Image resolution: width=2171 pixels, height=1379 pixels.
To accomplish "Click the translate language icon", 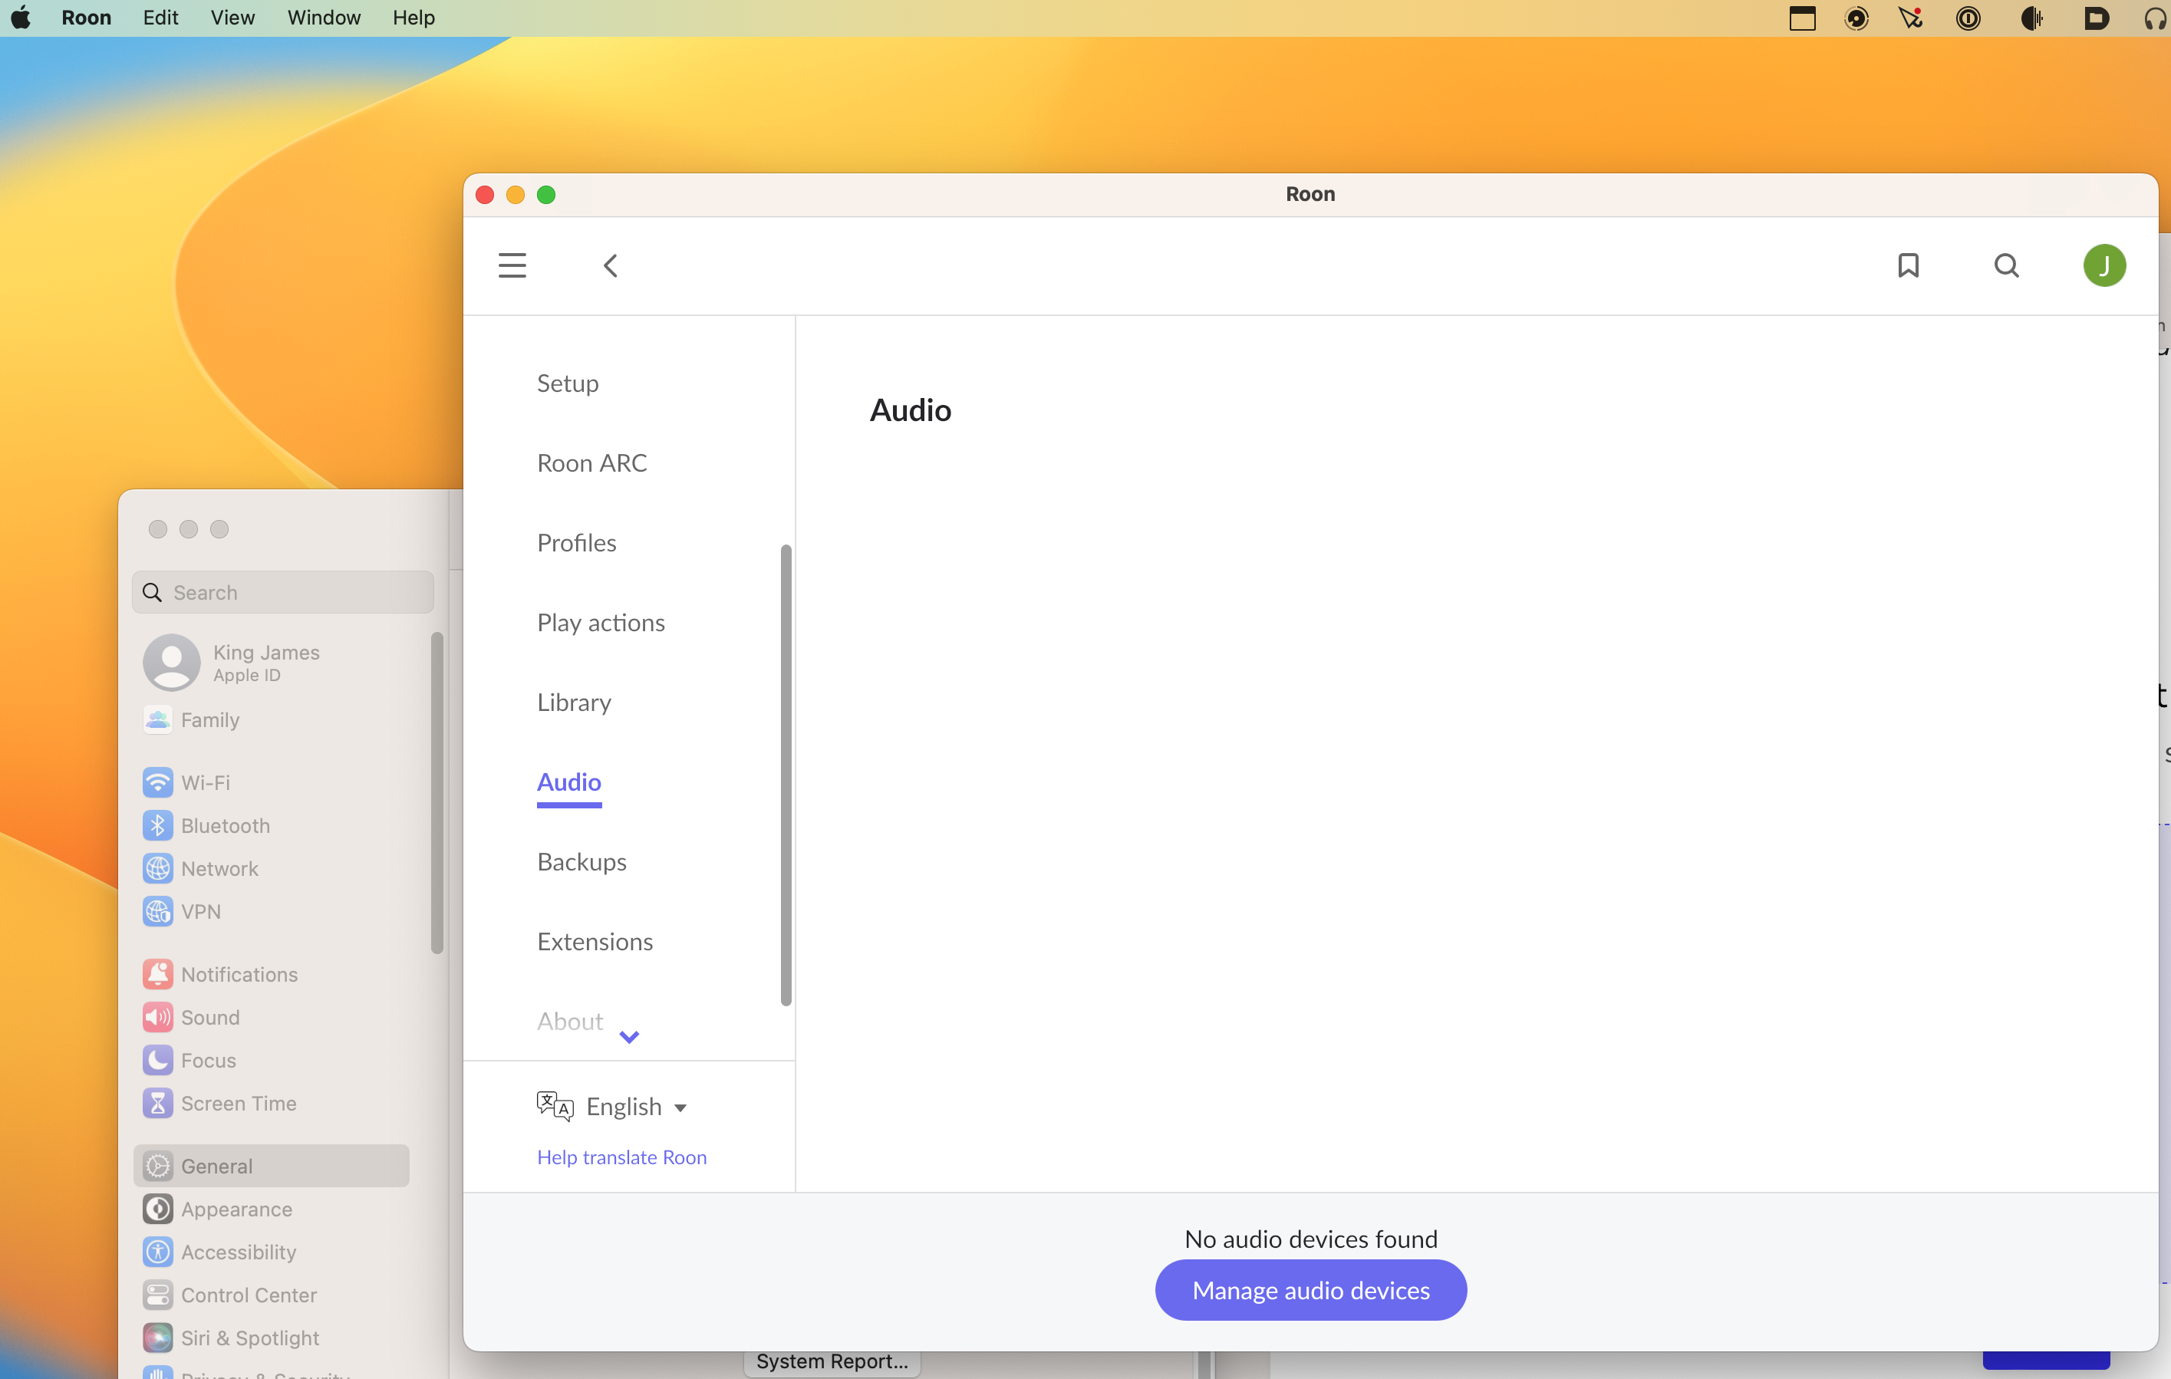I will [x=555, y=1106].
